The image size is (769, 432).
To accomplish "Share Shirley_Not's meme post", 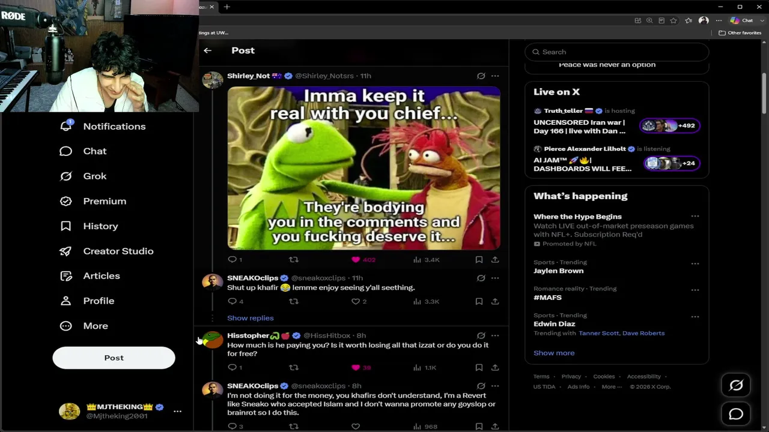I will pos(495,260).
